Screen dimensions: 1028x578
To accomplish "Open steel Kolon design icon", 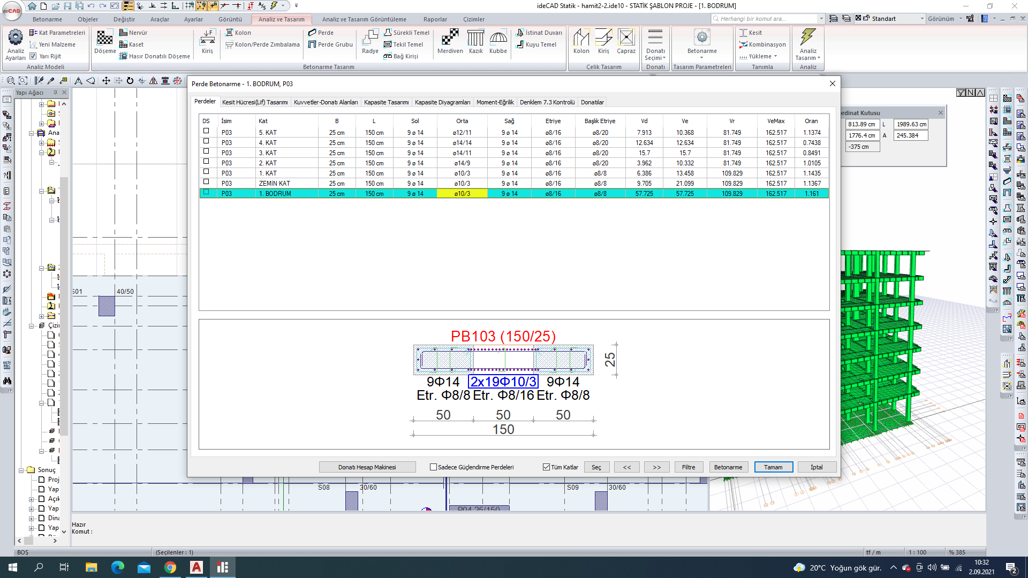I will 581,42.
